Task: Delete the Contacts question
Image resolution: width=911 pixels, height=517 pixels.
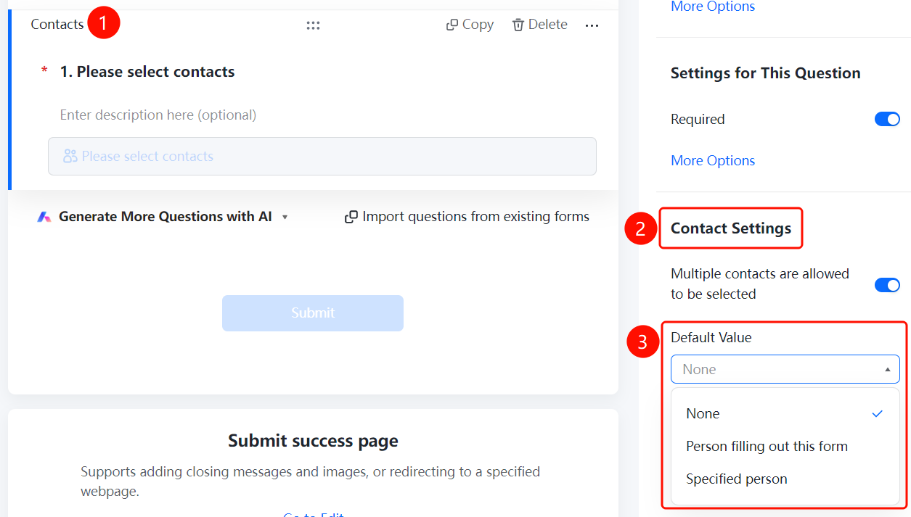Action: click(539, 25)
